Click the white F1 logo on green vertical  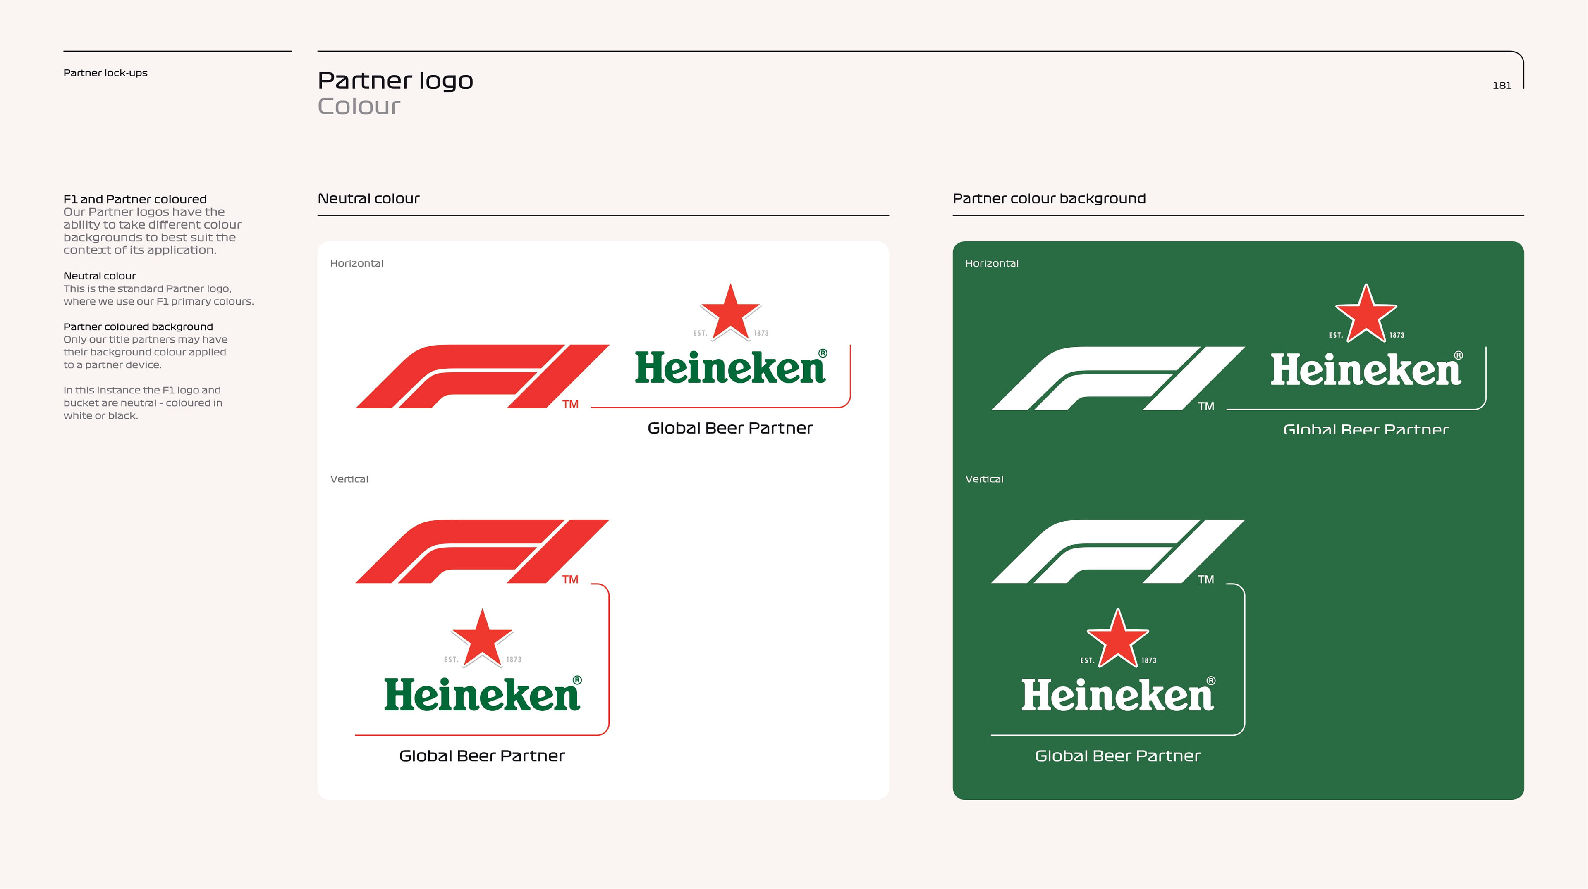point(1118,551)
